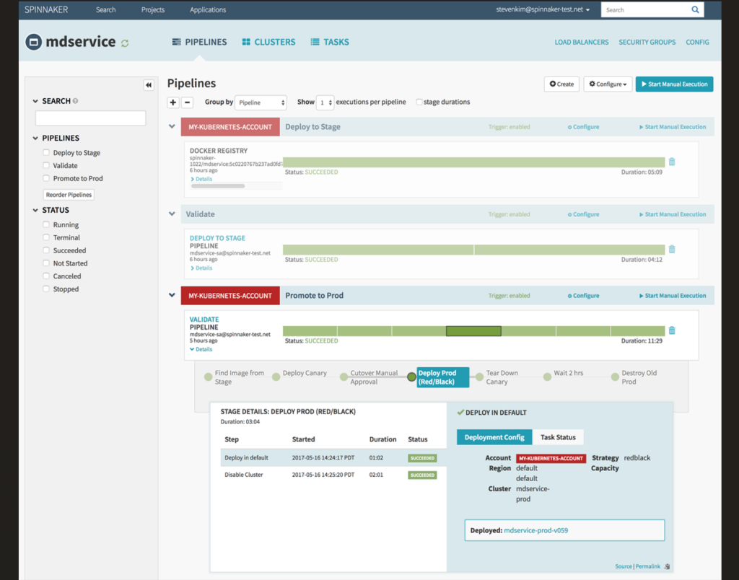Viewport: 739px width, 580px height.
Task: Open the Applications menu in top bar
Action: (208, 9)
